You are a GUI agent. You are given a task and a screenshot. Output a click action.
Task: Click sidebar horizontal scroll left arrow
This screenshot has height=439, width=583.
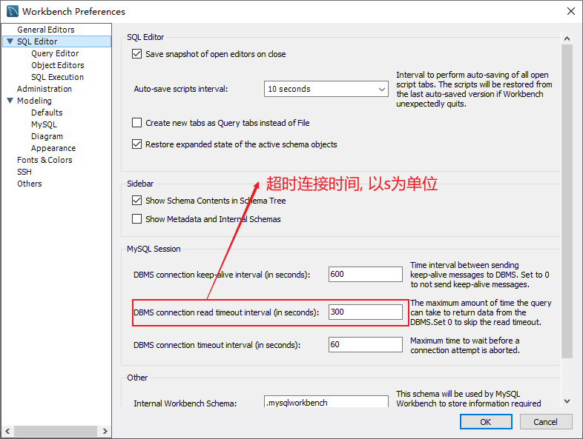[x=7, y=431]
